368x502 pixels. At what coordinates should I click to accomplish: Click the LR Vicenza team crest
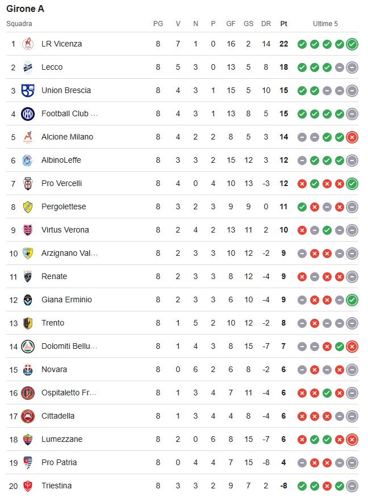pyautogui.click(x=27, y=44)
